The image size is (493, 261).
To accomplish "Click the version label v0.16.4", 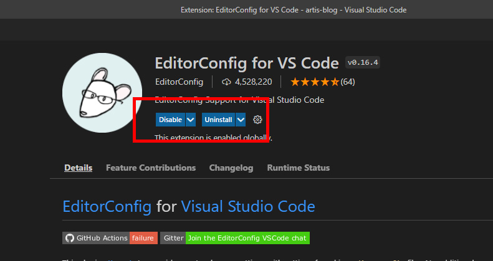I will 363,62.
